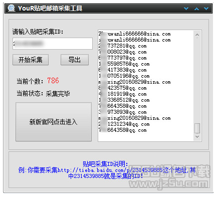Screen dimensions: 217x197
Task: Select the 181919@qq.com row
Action: (x=122, y=94)
